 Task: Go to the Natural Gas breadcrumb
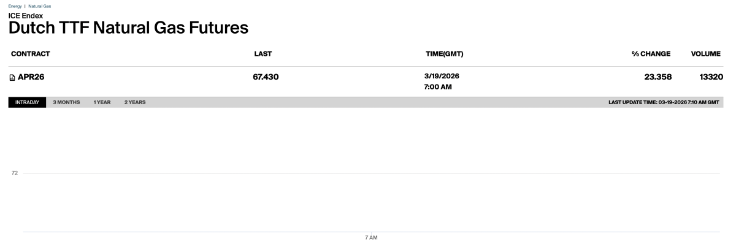point(40,6)
